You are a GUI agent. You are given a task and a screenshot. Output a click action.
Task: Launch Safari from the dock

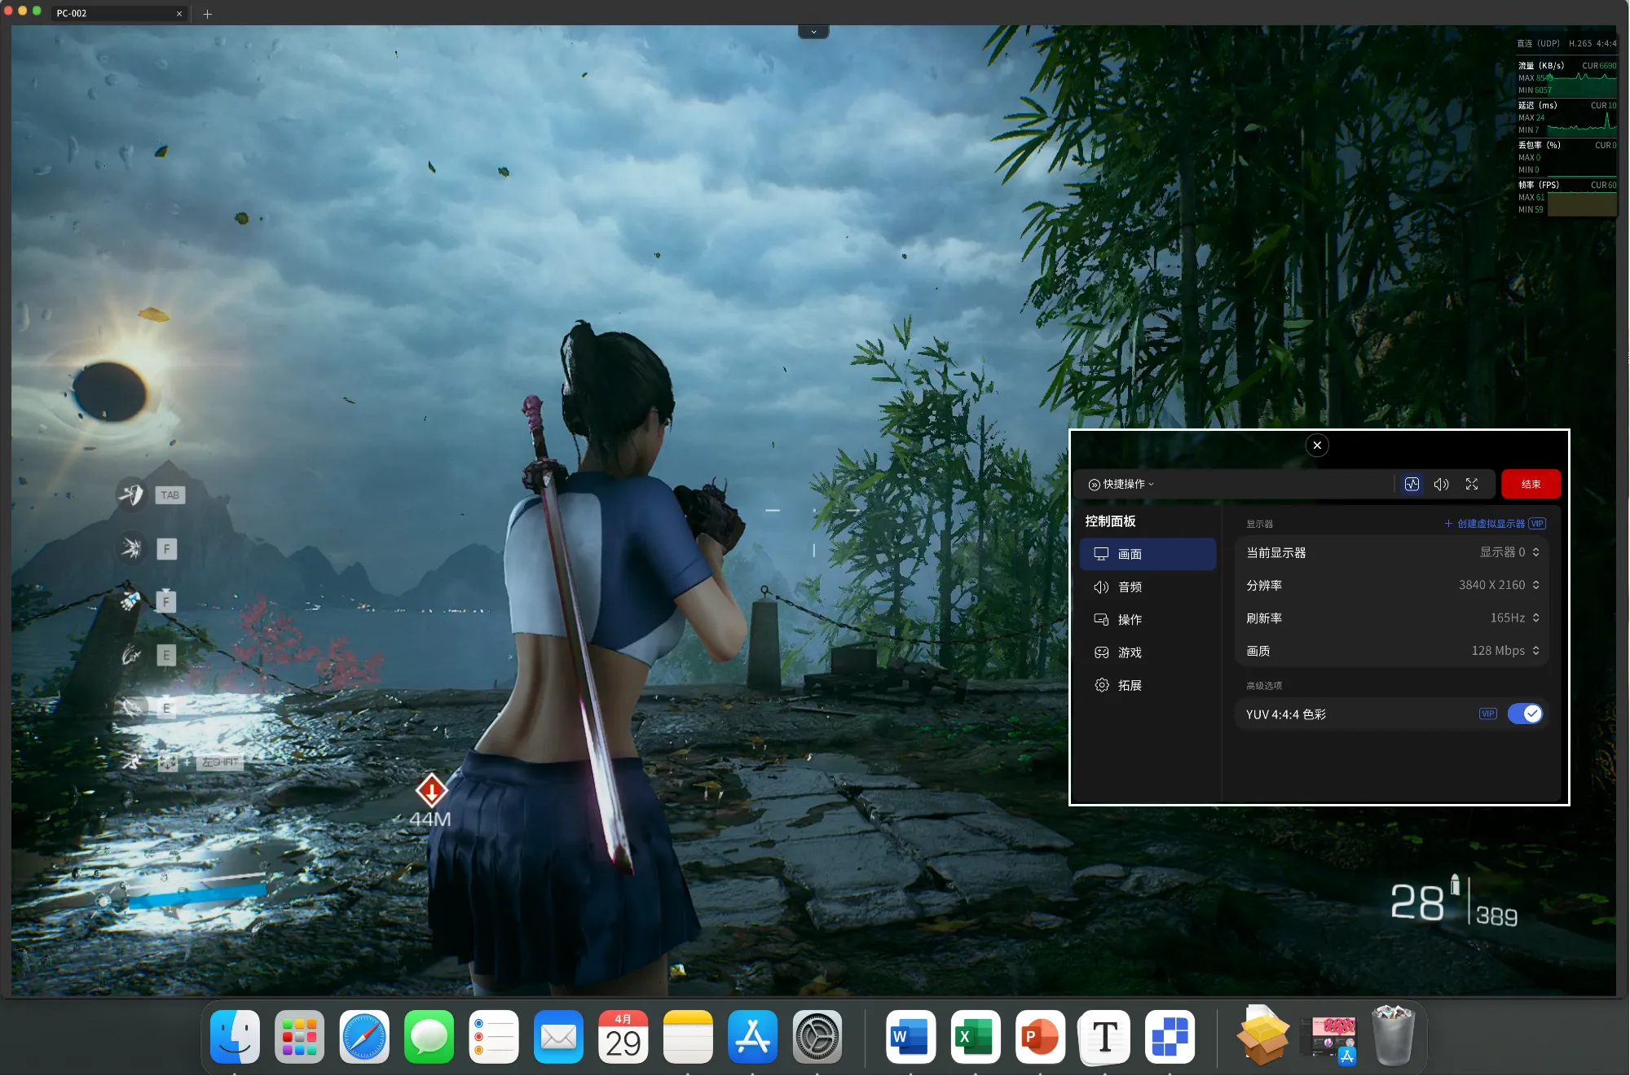click(x=363, y=1037)
